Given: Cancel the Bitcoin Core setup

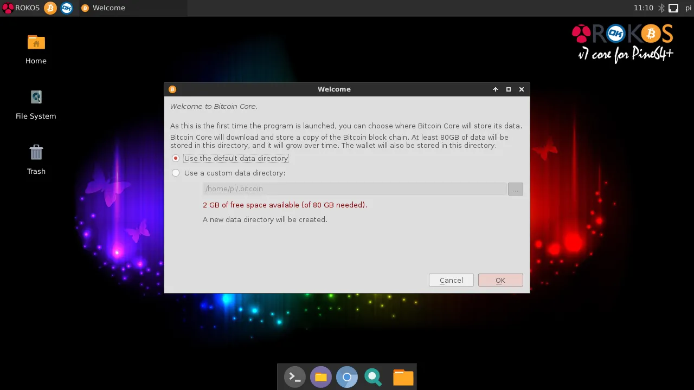Looking at the screenshot, I should (451, 280).
